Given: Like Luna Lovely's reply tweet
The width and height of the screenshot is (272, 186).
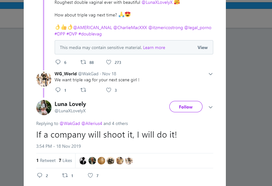Looking at the screenshot, I should (90, 175).
